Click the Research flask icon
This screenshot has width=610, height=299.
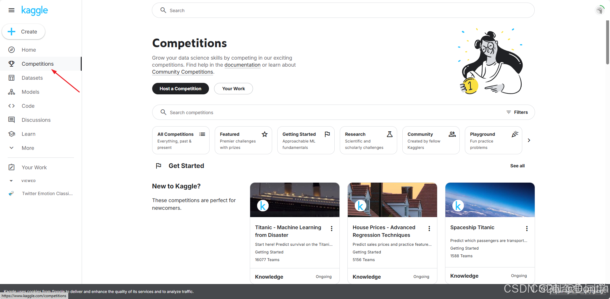pyautogui.click(x=390, y=134)
